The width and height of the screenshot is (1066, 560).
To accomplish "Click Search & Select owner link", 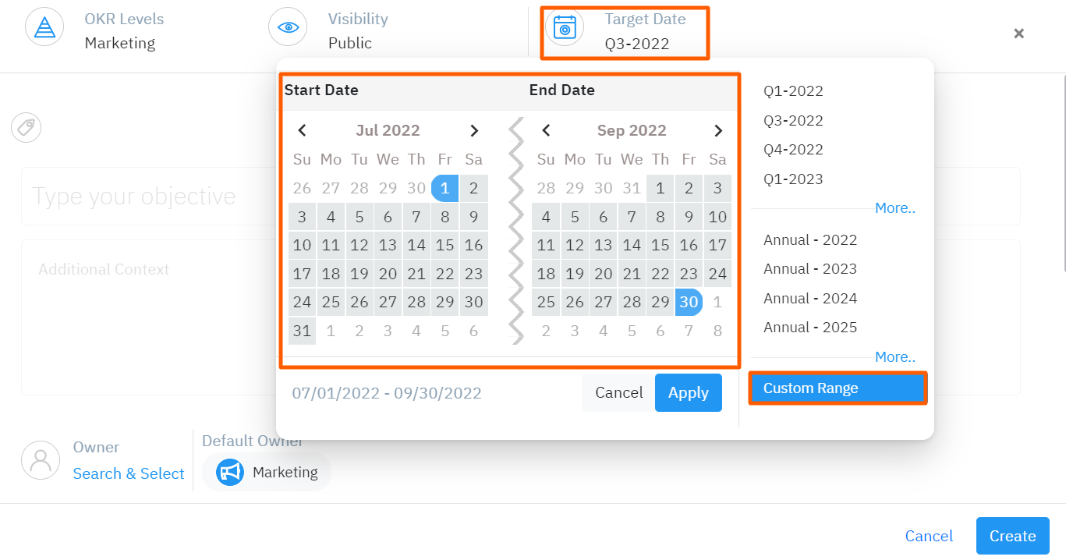I will [x=129, y=473].
